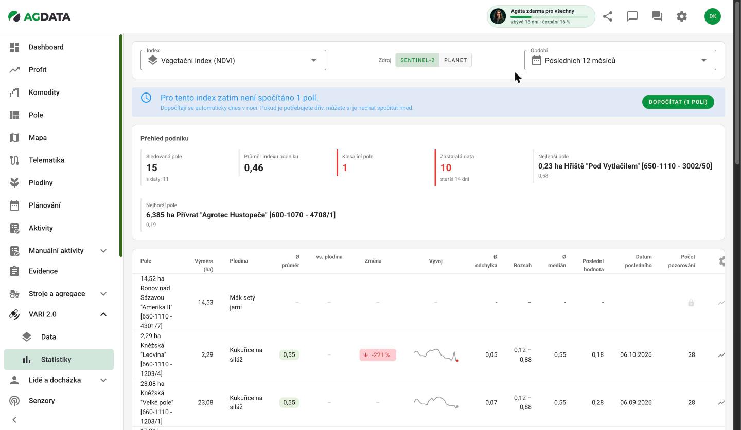
Task: Click the Dashboard grid icon
Action: click(14, 47)
